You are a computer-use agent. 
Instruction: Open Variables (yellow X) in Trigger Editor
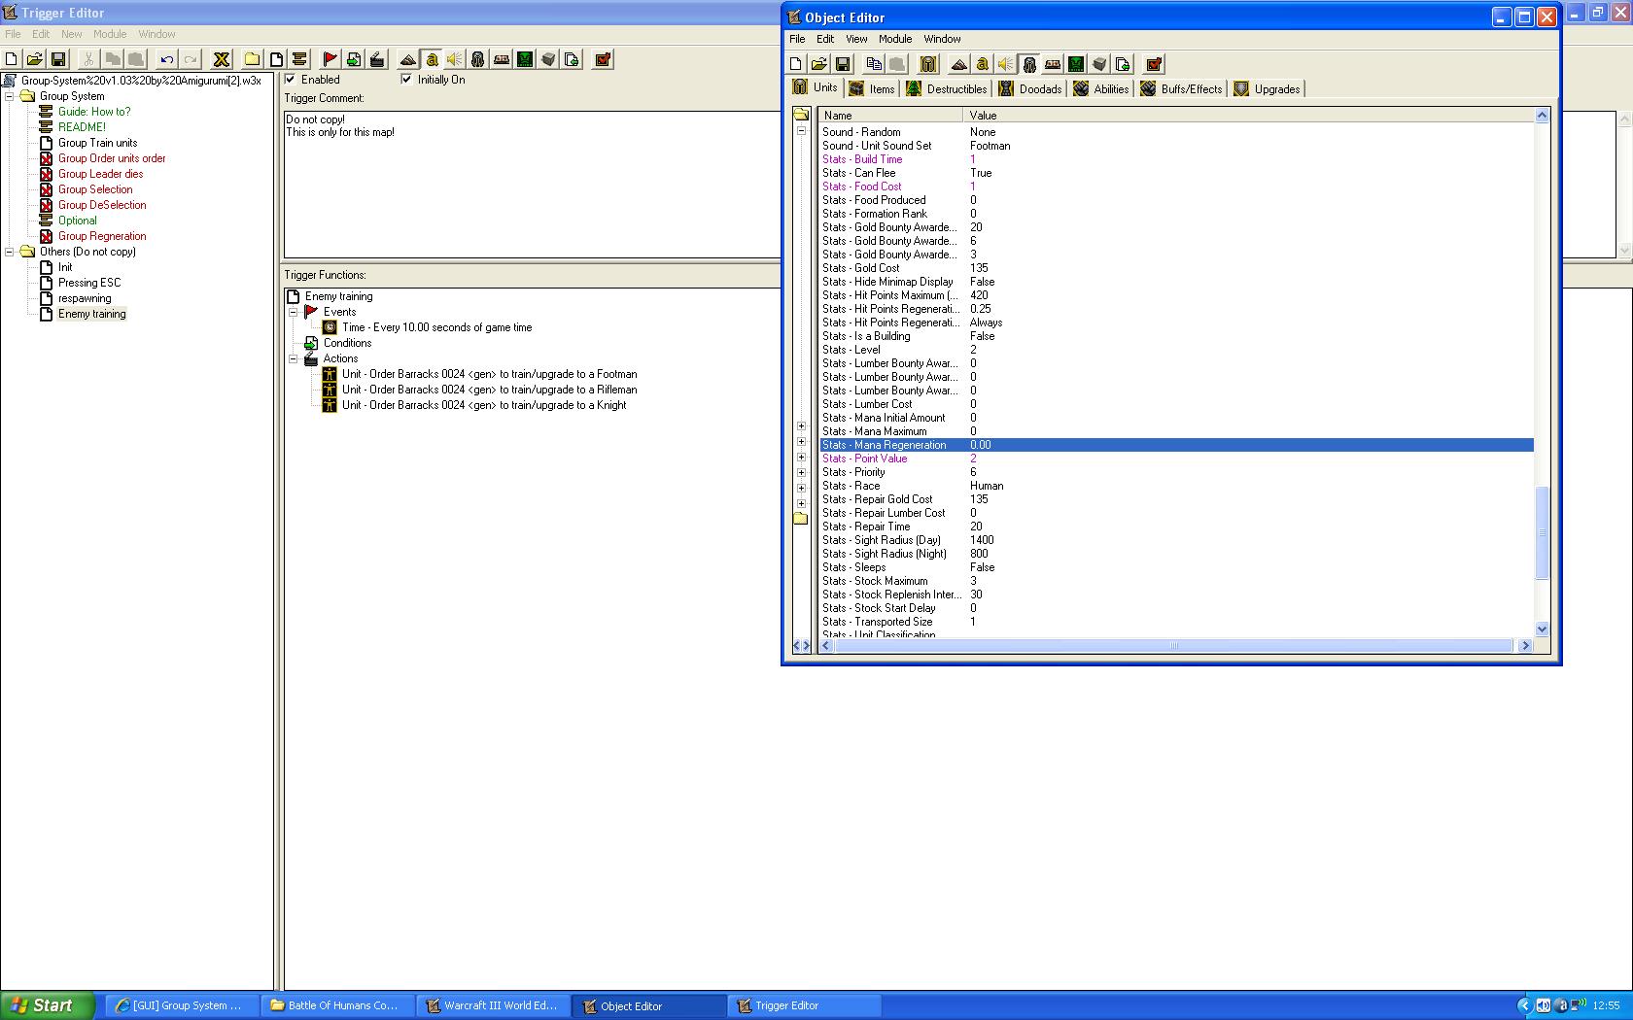[222, 59]
